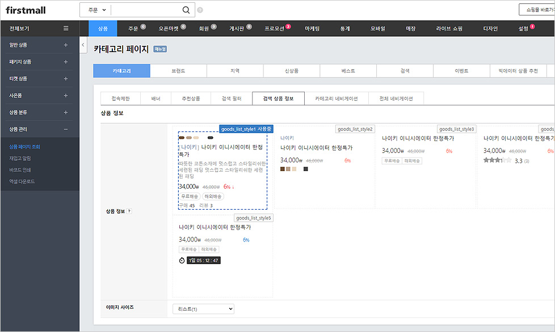Open the 통계 top menu

pos(345,28)
